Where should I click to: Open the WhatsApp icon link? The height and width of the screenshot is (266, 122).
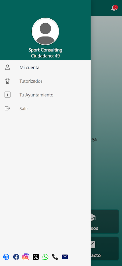[x=45, y=257]
